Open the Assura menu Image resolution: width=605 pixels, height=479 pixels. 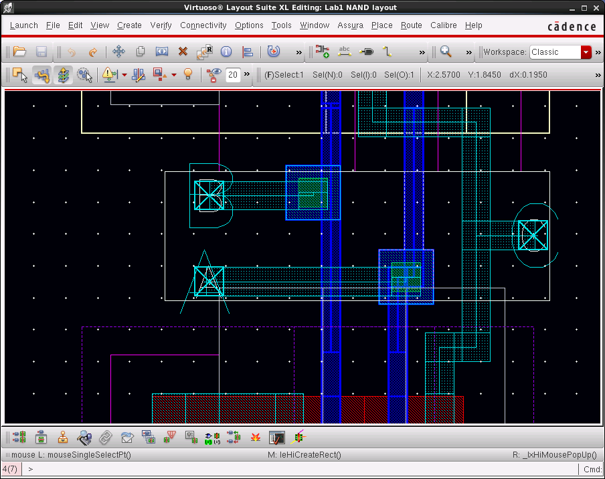pyautogui.click(x=350, y=25)
